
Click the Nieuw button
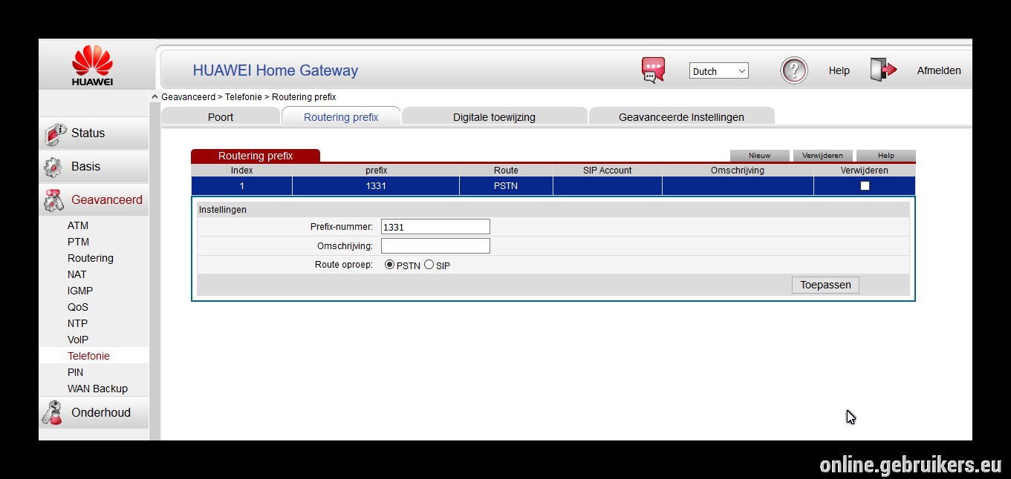759,156
